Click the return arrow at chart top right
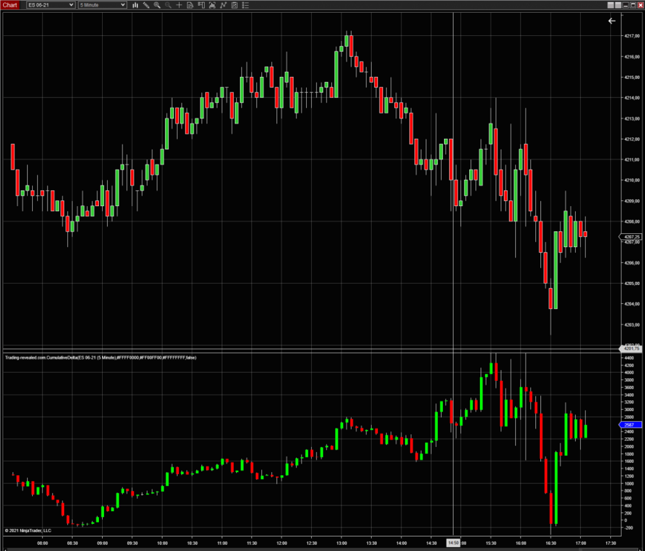Viewport: 645px width, 551px height. pos(612,21)
